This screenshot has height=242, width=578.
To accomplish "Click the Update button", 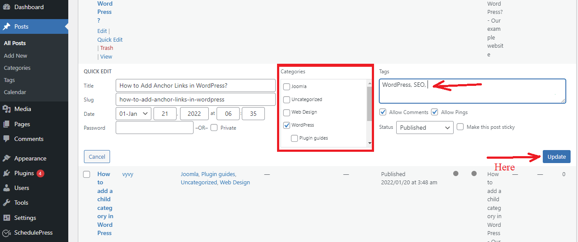I will coord(557,157).
